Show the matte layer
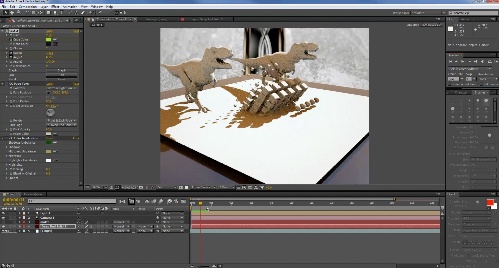 [3, 222]
